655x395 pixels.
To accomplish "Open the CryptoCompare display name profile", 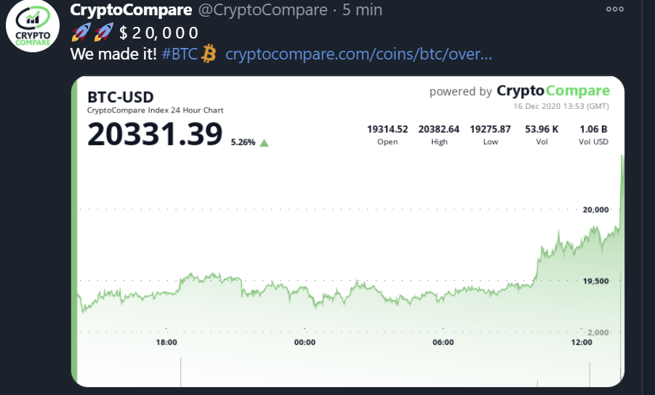I will 131,10.
